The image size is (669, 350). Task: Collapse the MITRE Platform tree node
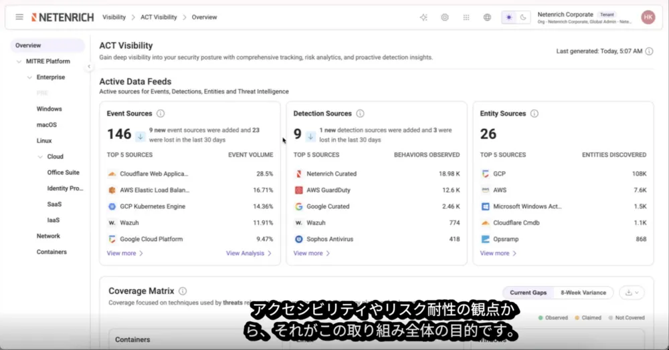coord(19,61)
